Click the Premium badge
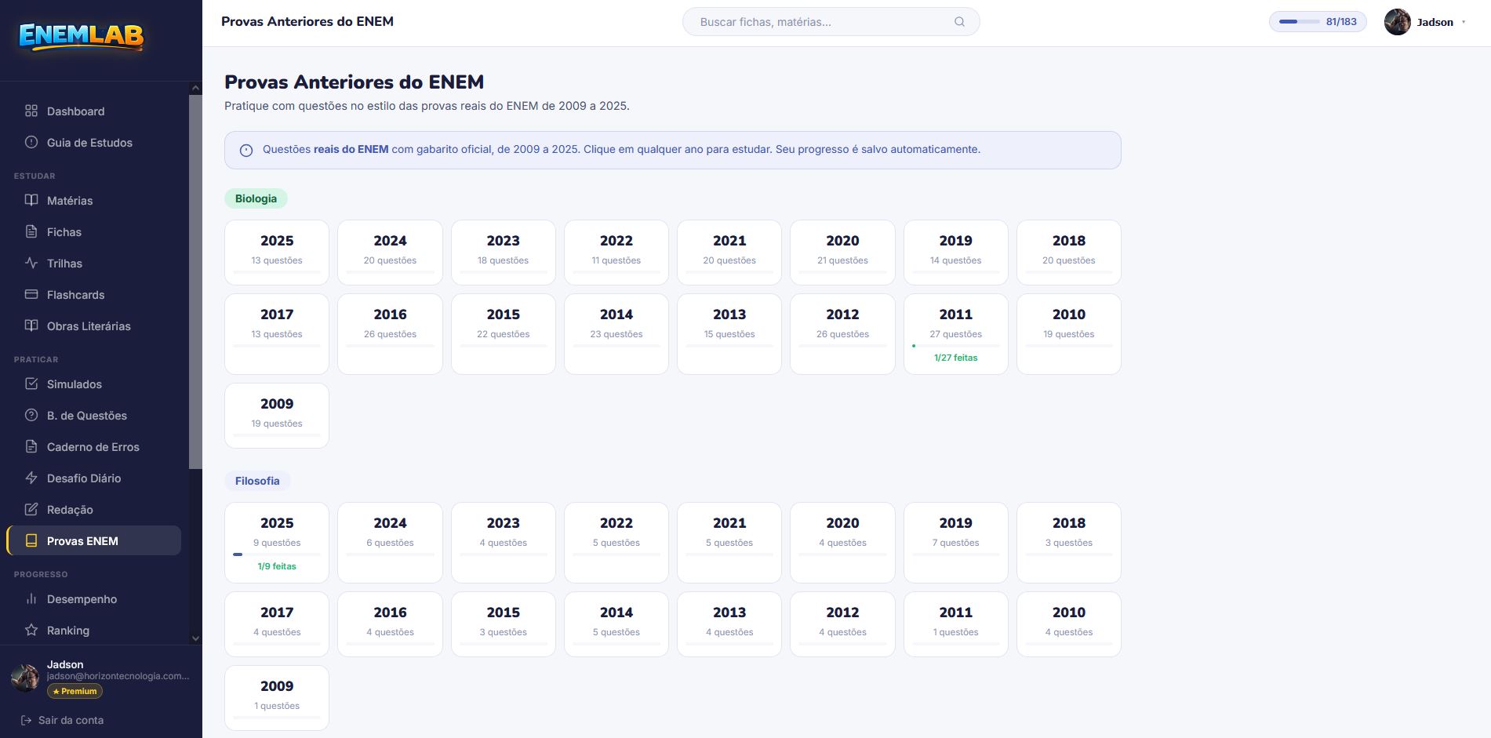The image size is (1491, 738). [75, 691]
